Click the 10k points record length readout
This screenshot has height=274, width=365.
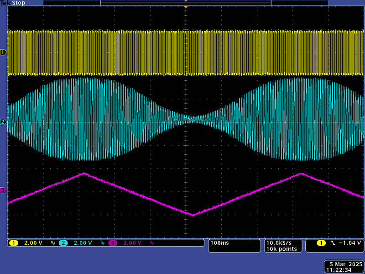pyautogui.click(x=282, y=249)
